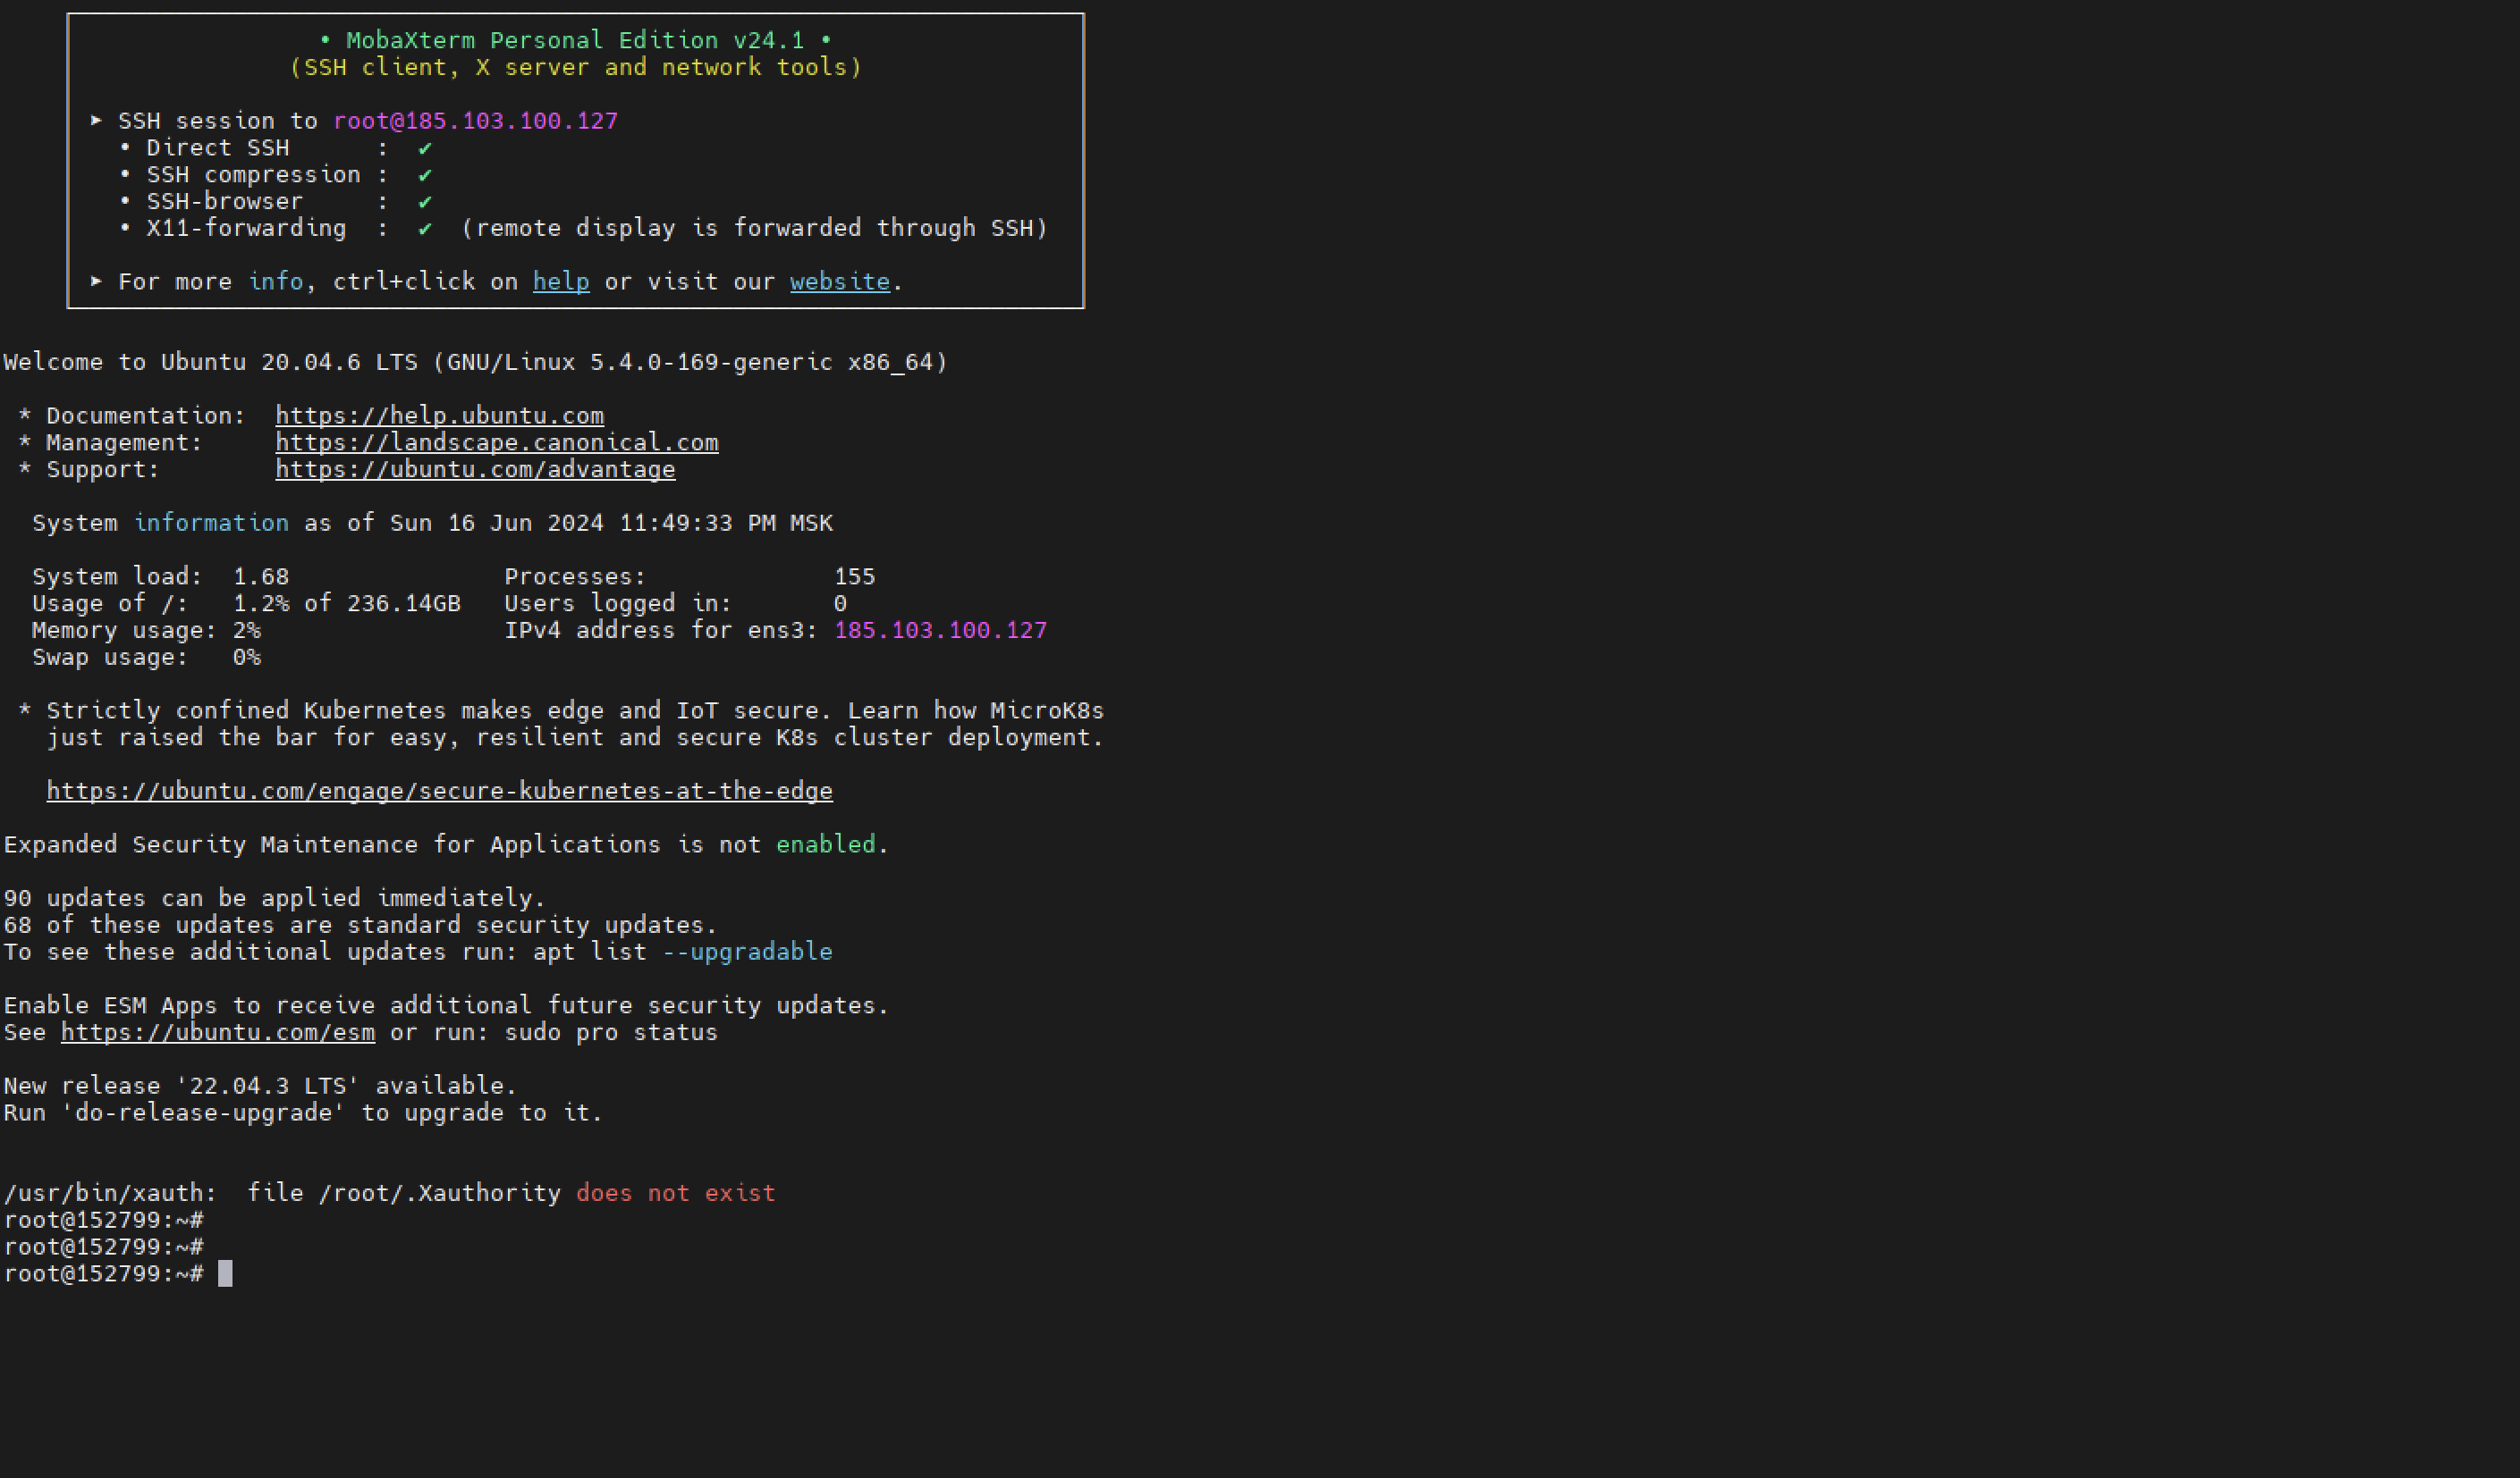Click the blue word 'info' in banner
This screenshot has width=2520, height=1478.
point(276,281)
